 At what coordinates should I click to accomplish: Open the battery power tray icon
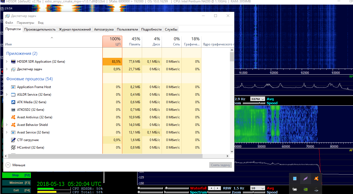[x=295, y=189]
